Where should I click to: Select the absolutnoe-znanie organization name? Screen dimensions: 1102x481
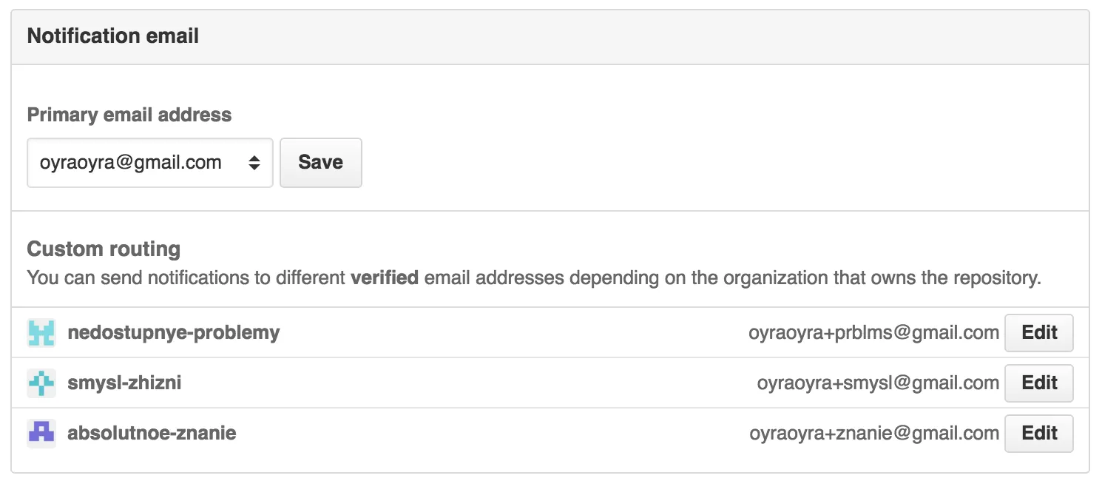click(152, 433)
